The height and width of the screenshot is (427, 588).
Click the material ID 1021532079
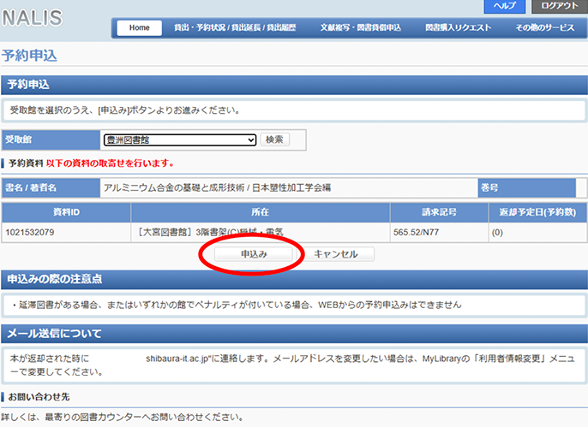click(x=30, y=232)
